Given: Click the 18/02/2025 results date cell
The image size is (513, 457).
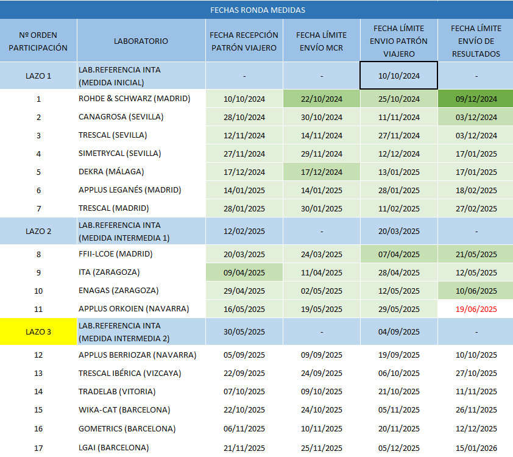Looking at the screenshot, I should tap(476, 190).
